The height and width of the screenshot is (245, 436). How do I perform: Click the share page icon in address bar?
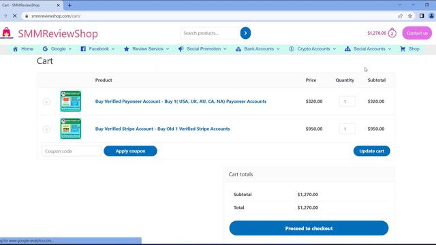point(401,16)
